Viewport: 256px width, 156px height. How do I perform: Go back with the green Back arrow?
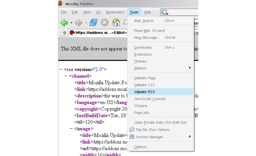[64, 23]
